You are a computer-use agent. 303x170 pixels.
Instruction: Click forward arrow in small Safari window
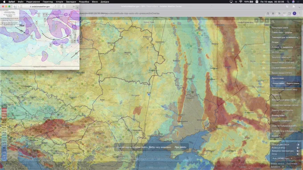[x=18, y=7]
